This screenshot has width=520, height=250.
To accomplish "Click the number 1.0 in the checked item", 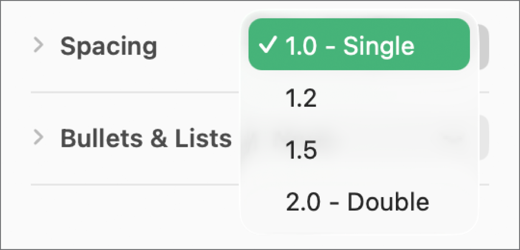I will [x=299, y=45].
